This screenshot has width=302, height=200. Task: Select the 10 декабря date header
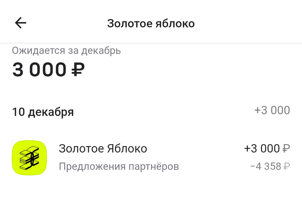[x=43, y=112]
